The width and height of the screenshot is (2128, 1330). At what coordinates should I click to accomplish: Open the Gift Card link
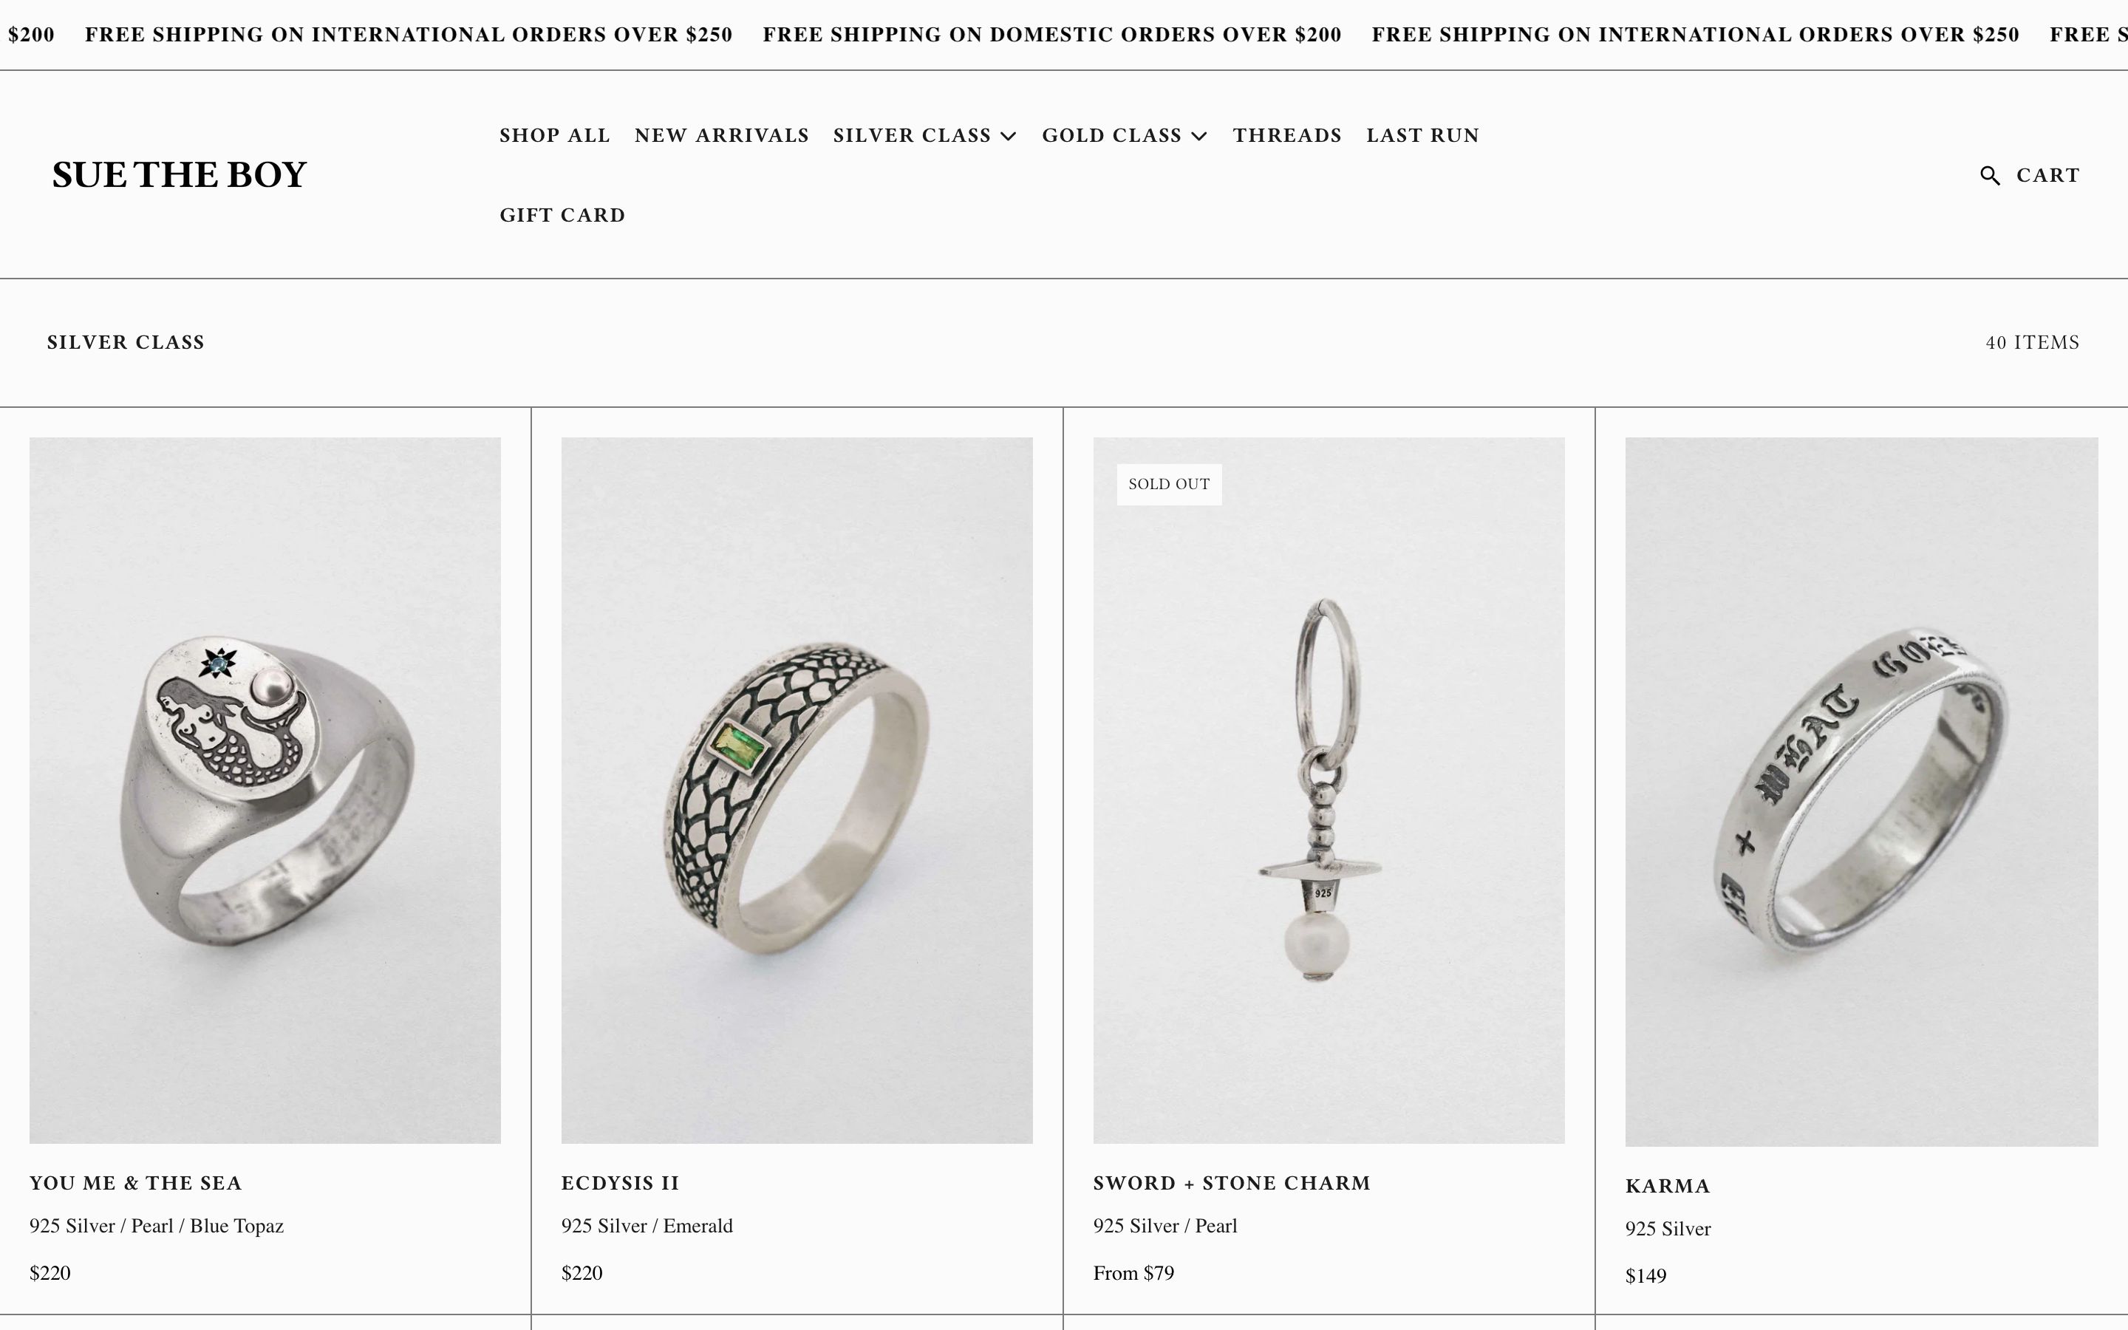pos(563,216)
